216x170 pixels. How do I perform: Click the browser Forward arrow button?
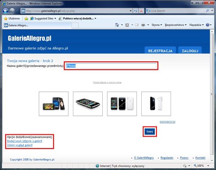[12, 11]
